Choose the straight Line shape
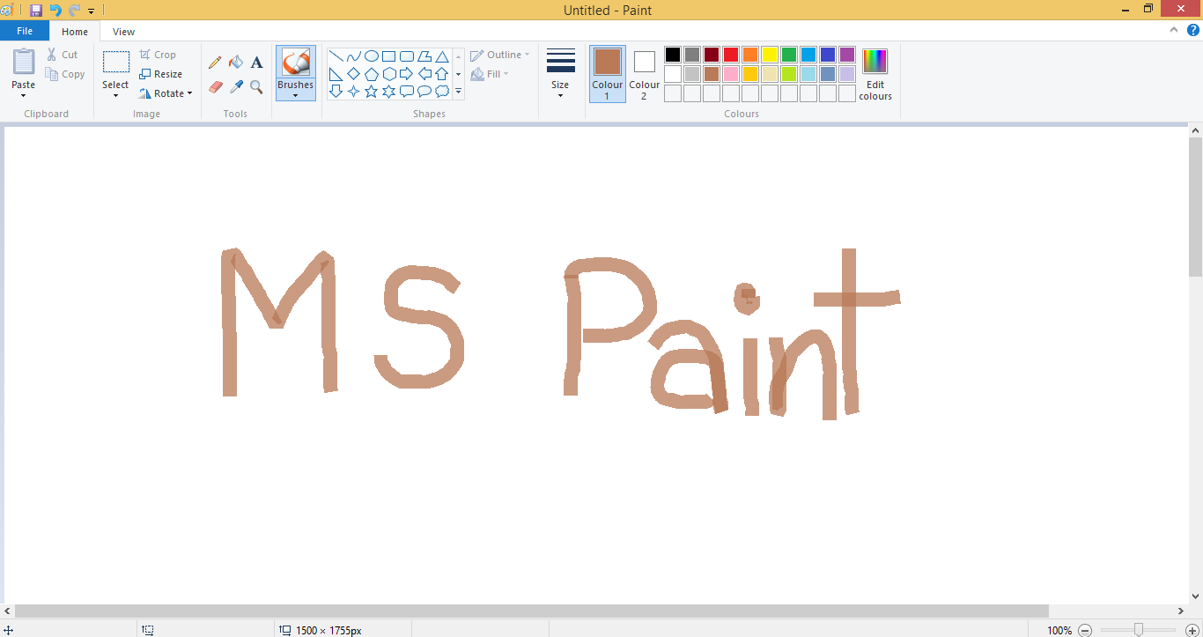The width and height of the screenshot is (1203, 637). 336,56
